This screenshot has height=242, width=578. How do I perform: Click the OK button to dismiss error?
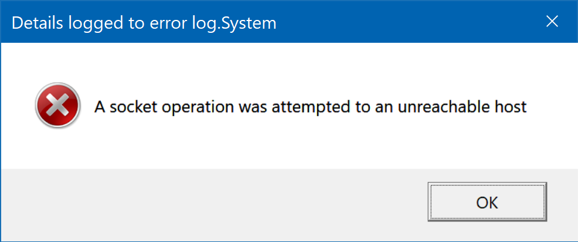point(487,202)
